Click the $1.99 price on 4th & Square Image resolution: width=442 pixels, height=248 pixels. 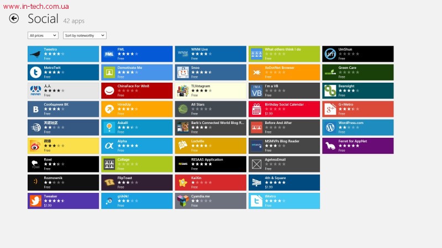click(x=269, y=187)
